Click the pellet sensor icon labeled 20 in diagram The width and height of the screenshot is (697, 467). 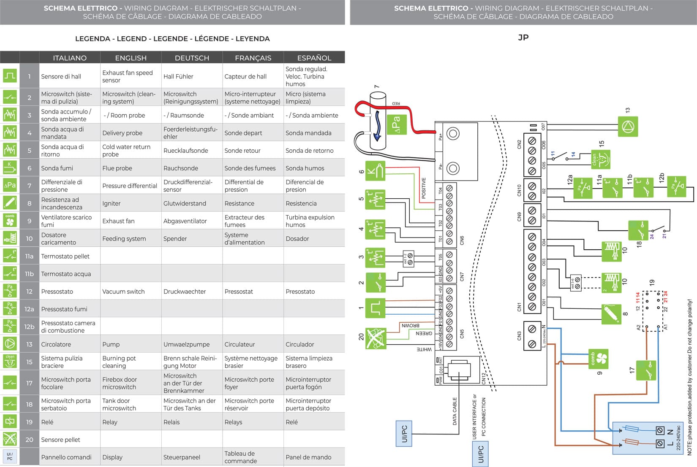376,338
